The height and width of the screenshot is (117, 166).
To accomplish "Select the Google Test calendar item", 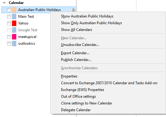I will click(28, 30).
